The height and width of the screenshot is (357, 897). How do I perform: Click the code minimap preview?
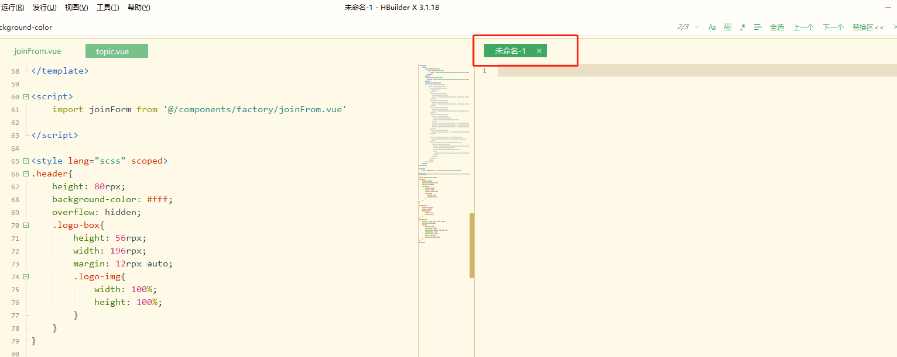(x=444, y=153)
